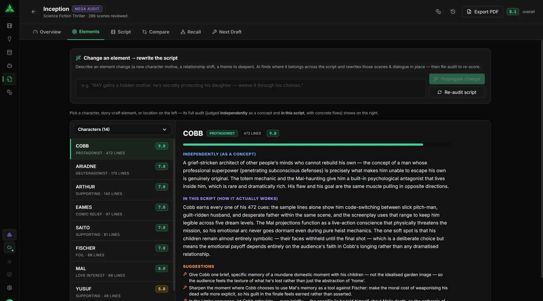This screenshot has width=543, height=301.
Task: Click the IN THIS SCRIPT heading
Action: point(230,199)
